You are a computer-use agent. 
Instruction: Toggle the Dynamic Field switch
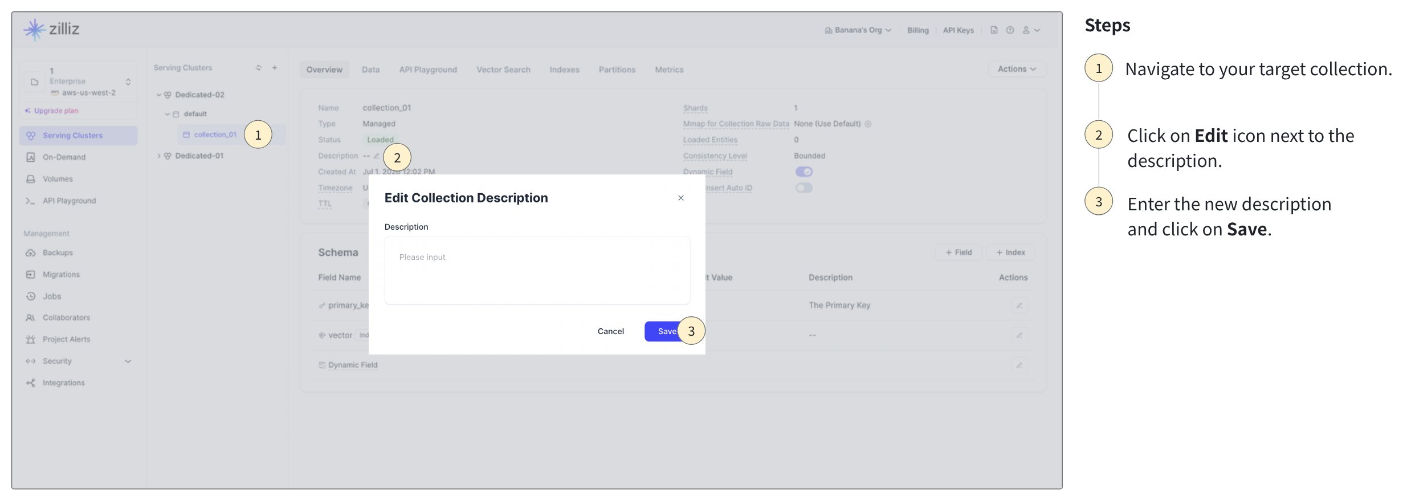click(x=804, y=172)
